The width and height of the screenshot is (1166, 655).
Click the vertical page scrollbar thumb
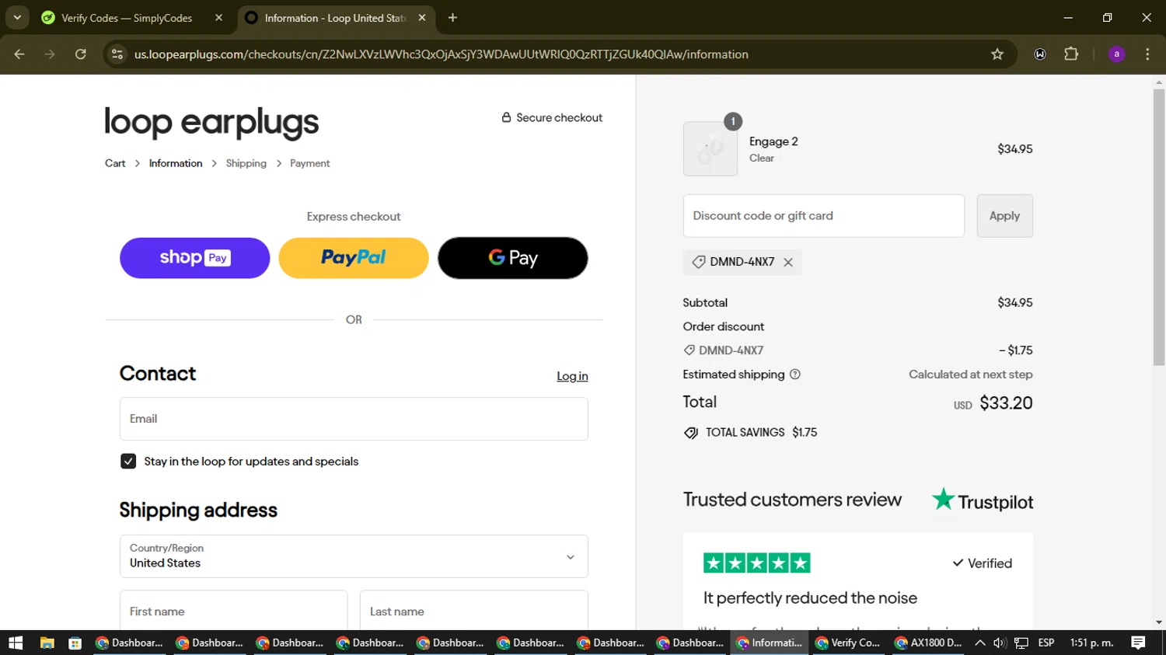(1159, 227)
